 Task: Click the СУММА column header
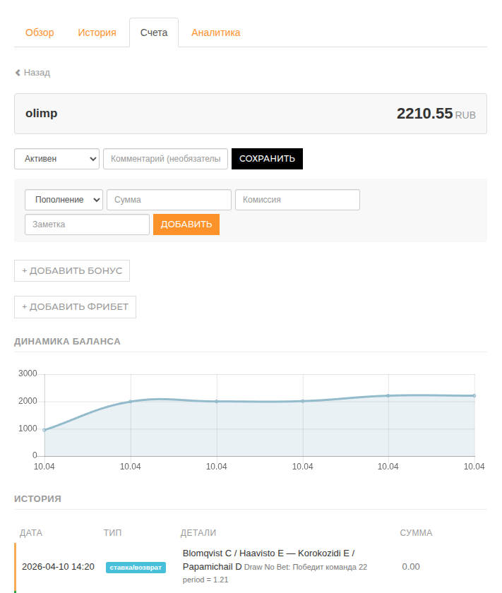click(416, 533)
